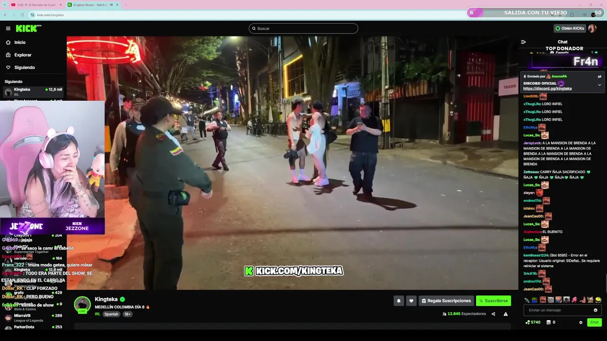The image size is (607, 341).
Task: Open the shop icon next to 0
Action: click(x=549, y=323)
